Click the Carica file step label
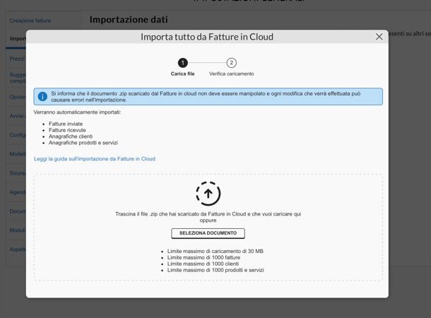The height and width of the screenshot is (318, 431). click(x=182, y=73)
